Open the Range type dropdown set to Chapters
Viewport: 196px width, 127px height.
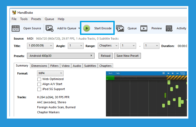point(108,46)
